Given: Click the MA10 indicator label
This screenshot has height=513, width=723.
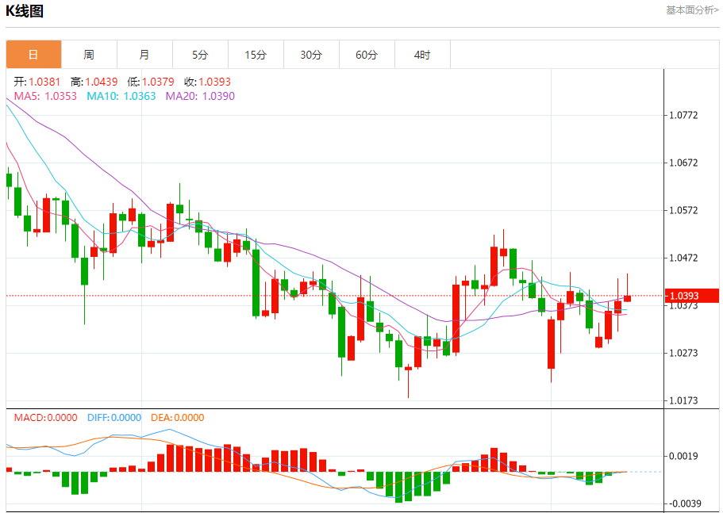Looking at the screenshot, I should pyautogui.click(x=121, y=96).
